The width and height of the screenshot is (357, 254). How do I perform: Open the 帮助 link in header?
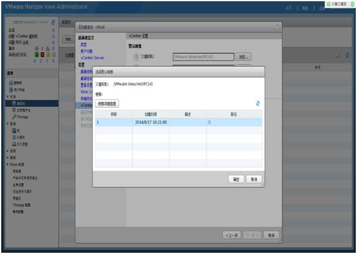(305, 8)
